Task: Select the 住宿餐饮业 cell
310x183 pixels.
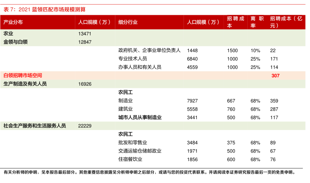Action: [130, 159]
